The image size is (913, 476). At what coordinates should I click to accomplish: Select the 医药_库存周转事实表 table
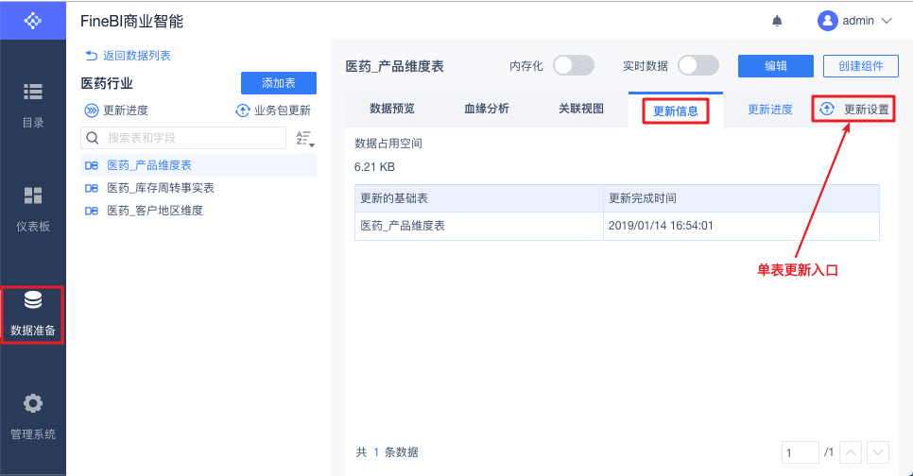click(x=161, y=188)
